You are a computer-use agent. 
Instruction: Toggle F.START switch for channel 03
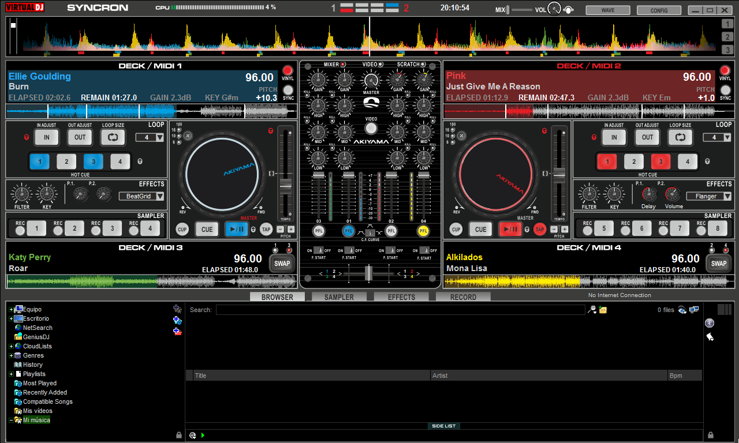point(318,250)
